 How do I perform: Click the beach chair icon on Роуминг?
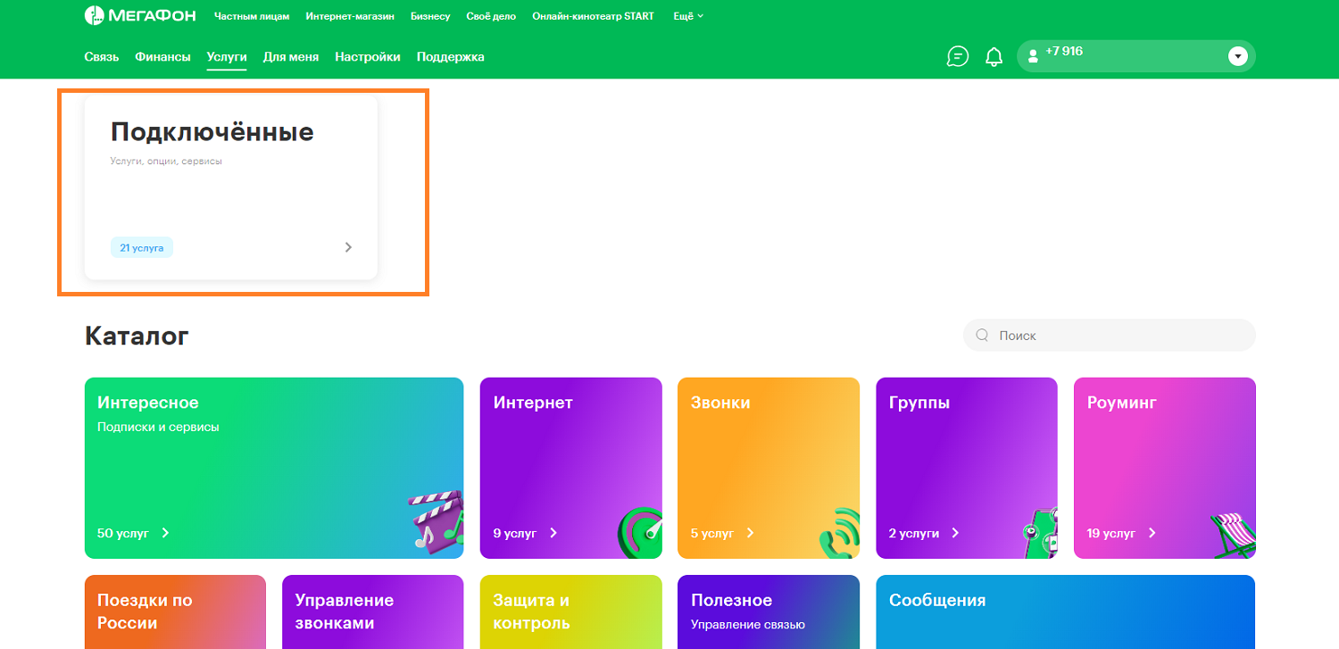coord(1234,536)
